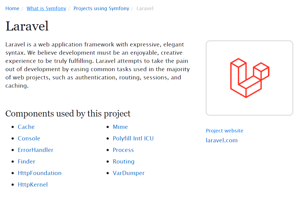Image resolution: width=304 pixels, height=197 pixels.
Task: View the Polyfill Intl ICU component
Action: pyautogui.click(x=133, y=138)
